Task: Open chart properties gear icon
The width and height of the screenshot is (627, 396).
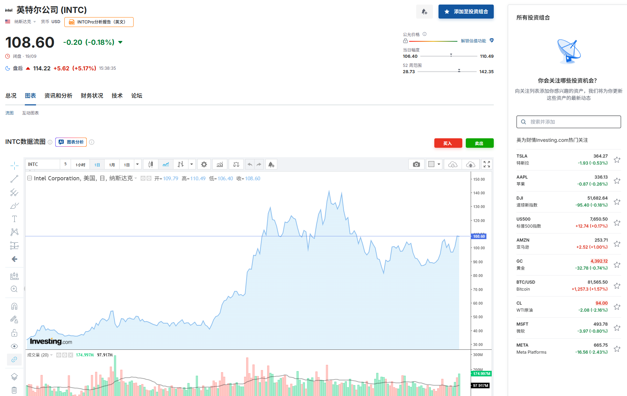Action: (204, 165)
